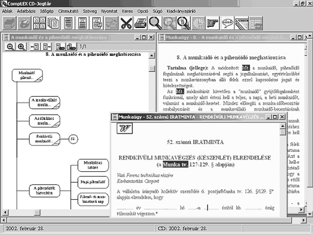Viewport: 313px width, 235px height.
Task: Open the Súgó menu
Action: click(158, 11)
